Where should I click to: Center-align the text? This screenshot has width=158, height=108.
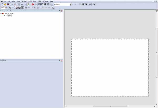click(x=46, y=8)
